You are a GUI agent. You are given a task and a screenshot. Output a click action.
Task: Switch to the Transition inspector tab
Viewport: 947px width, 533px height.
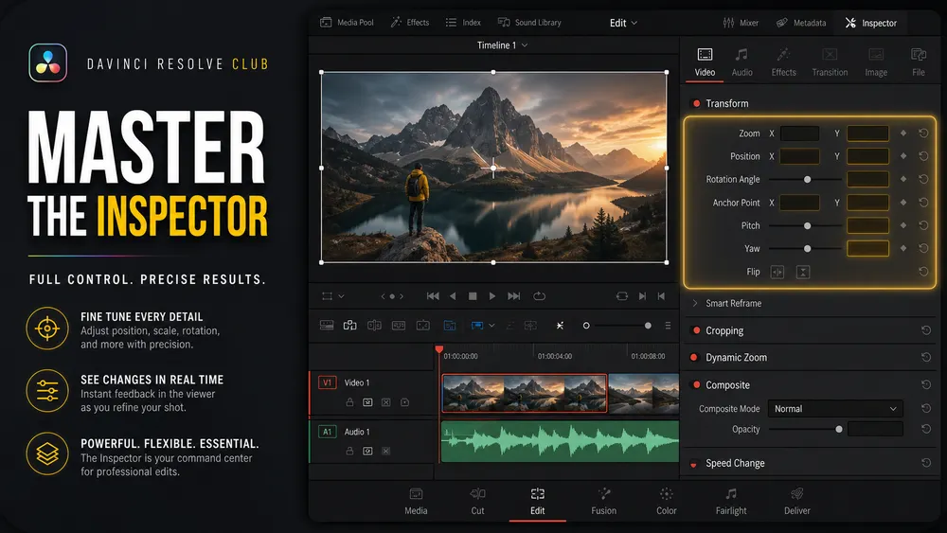pyautogui.click(x=830, y=62)
